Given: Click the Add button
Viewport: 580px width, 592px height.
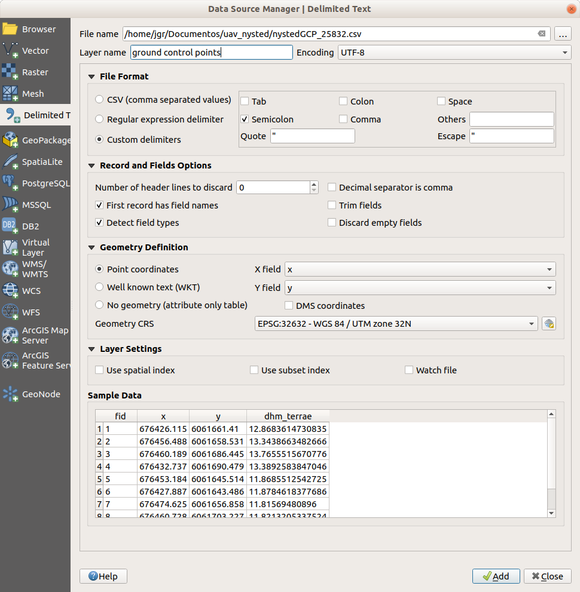Looking at the screenshot, I should coord(496,576).
